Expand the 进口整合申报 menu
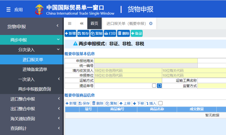 [32, 99]
